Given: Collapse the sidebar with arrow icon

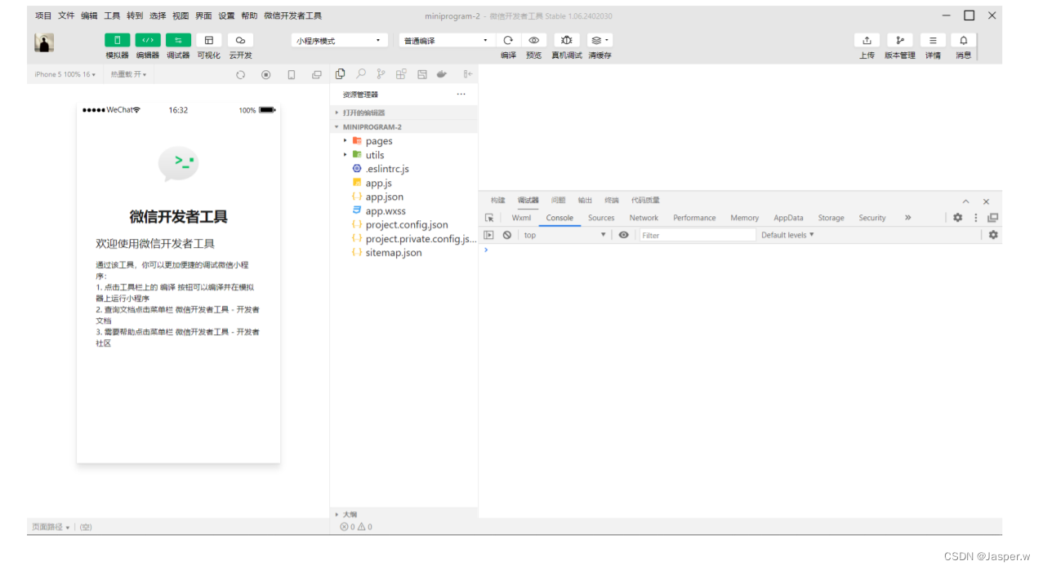Looking at the screenshot, I should [468, 74].
